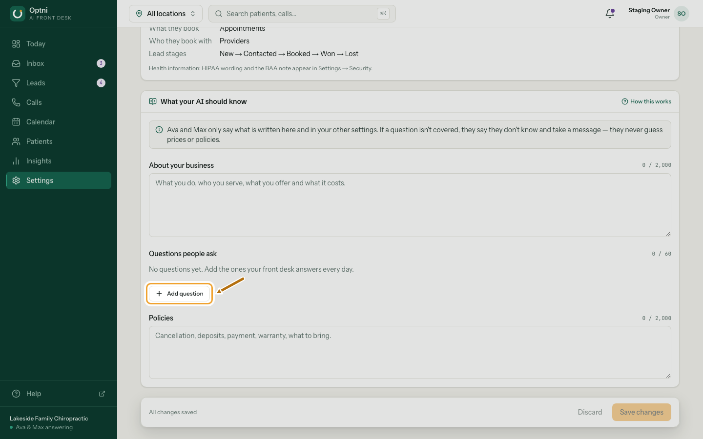Open Patients list
The height and width of the screenshot is (439, 703).
point(59,141)
